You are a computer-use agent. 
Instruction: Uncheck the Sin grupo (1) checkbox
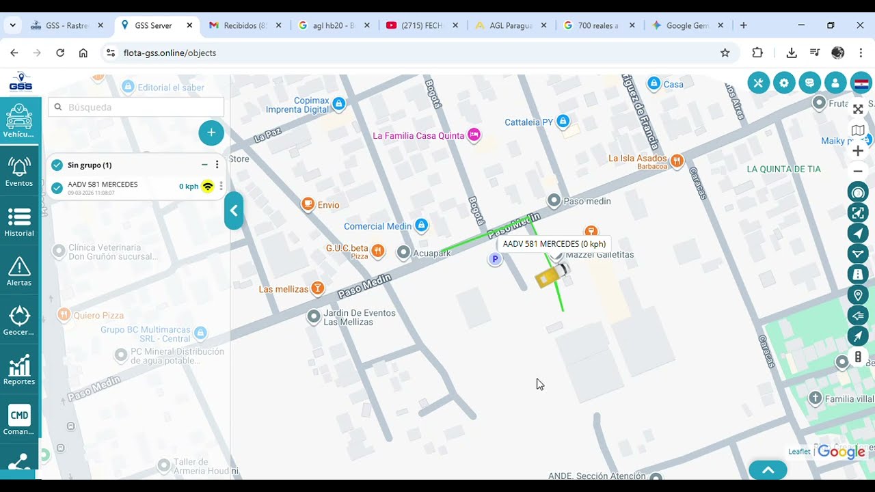[57, 165]
